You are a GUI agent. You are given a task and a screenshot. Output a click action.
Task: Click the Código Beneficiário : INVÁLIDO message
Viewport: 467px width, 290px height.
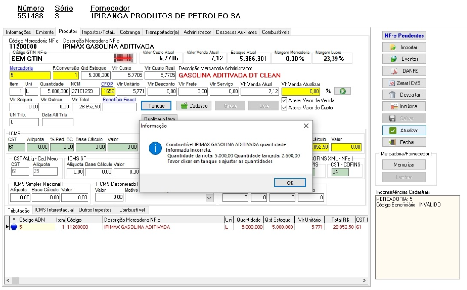point(408,205)
